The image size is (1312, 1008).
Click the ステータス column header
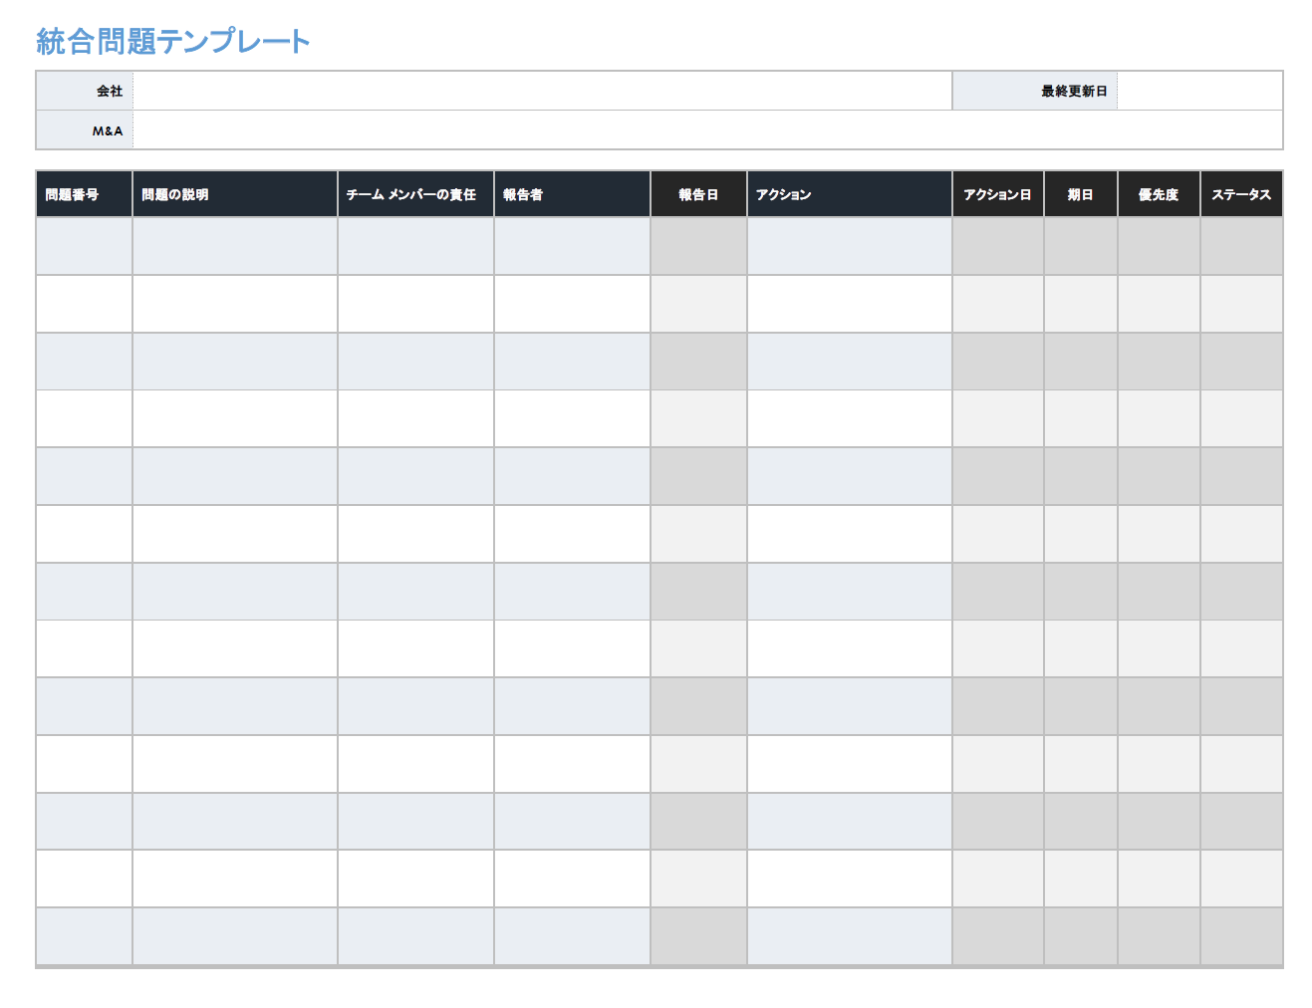click(1241, 194)
